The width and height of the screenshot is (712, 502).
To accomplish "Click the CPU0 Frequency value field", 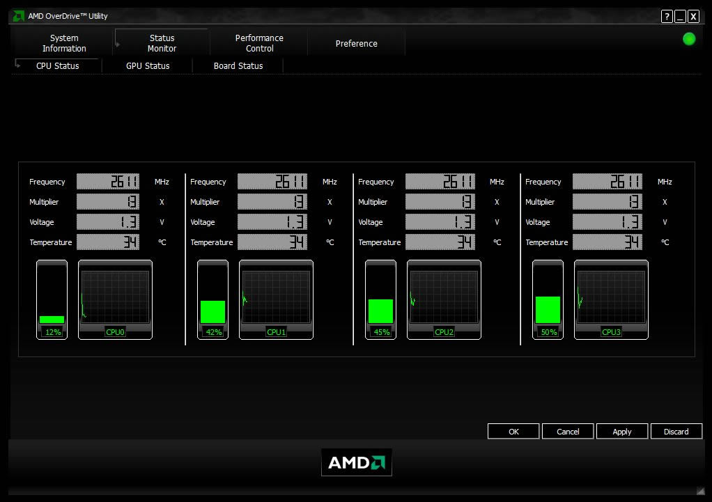I will coord(108,182).
